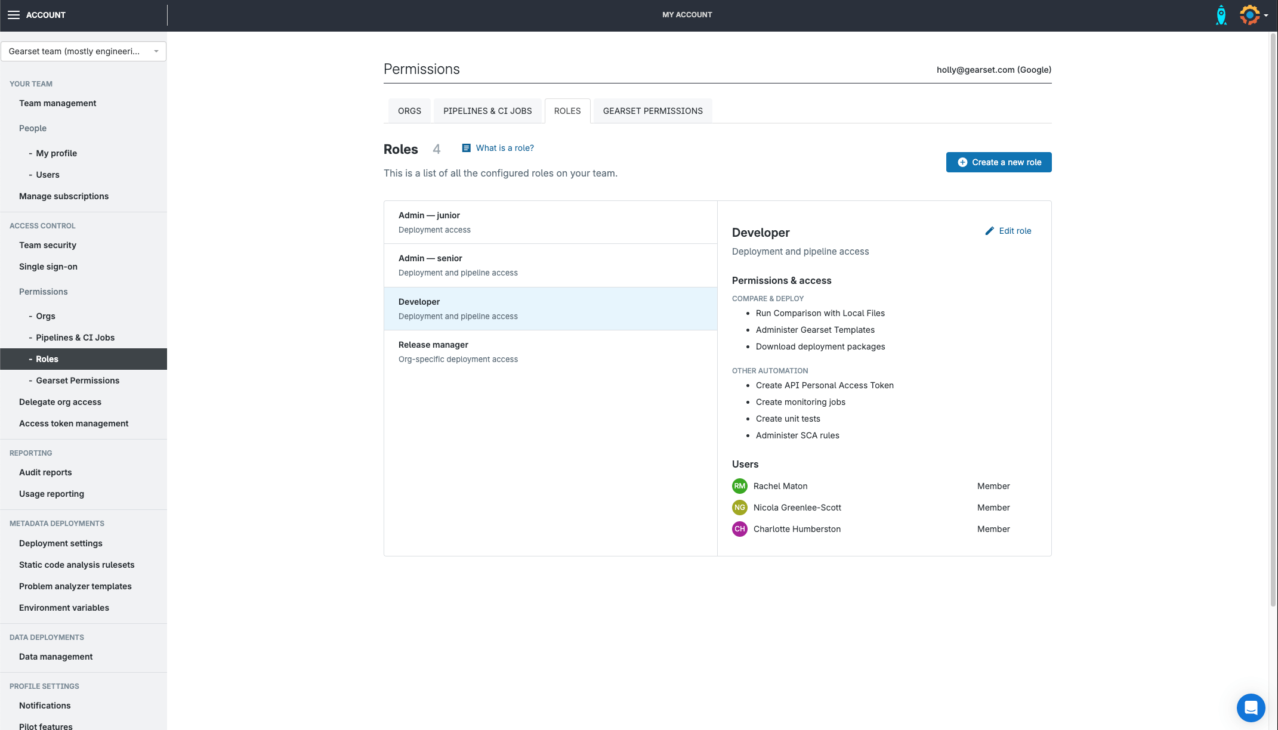
Task: Select the Release manager role
Action: [x=550, y=352]
